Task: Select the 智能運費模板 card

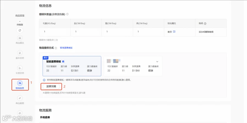Action: (72, 66)
